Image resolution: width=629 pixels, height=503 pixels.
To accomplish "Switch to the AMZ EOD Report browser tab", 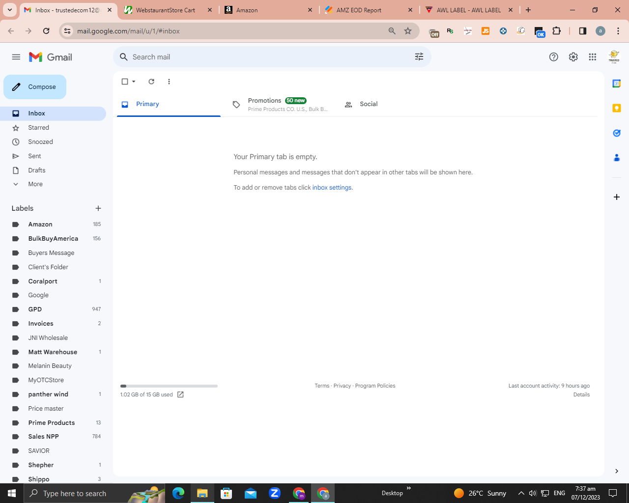I will pyautogui.click(x=369, y=10).
